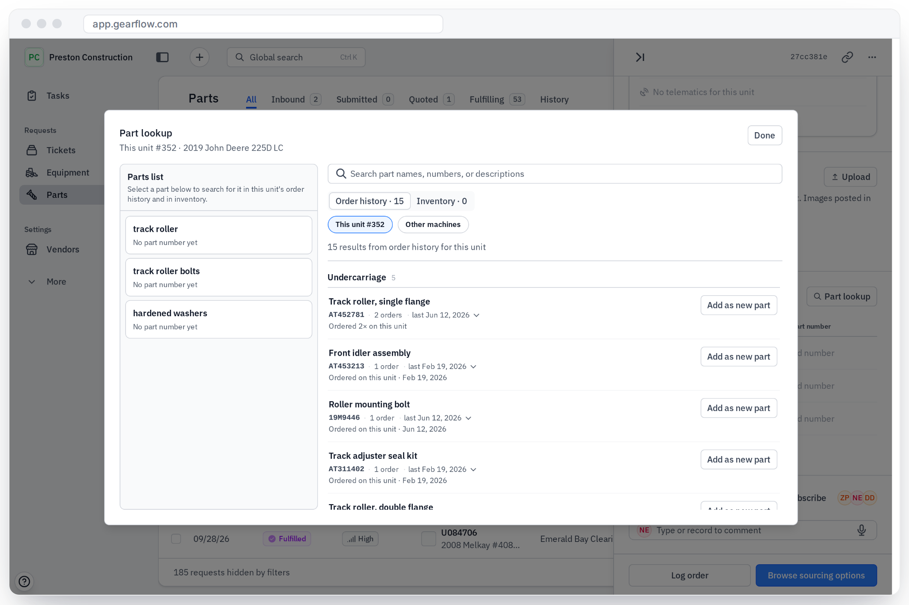The image size is (909, 605).
Task: Open the History tab
Action: pos(554,100)
